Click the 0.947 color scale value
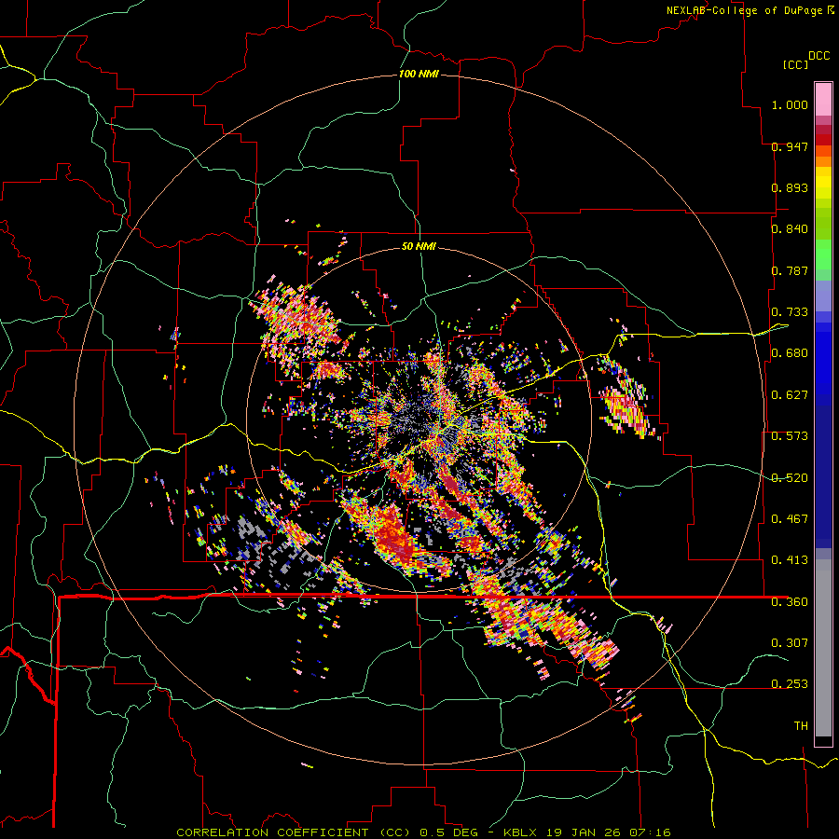Image resolution: width=839 pixels, height=839 pixels. 790,146
